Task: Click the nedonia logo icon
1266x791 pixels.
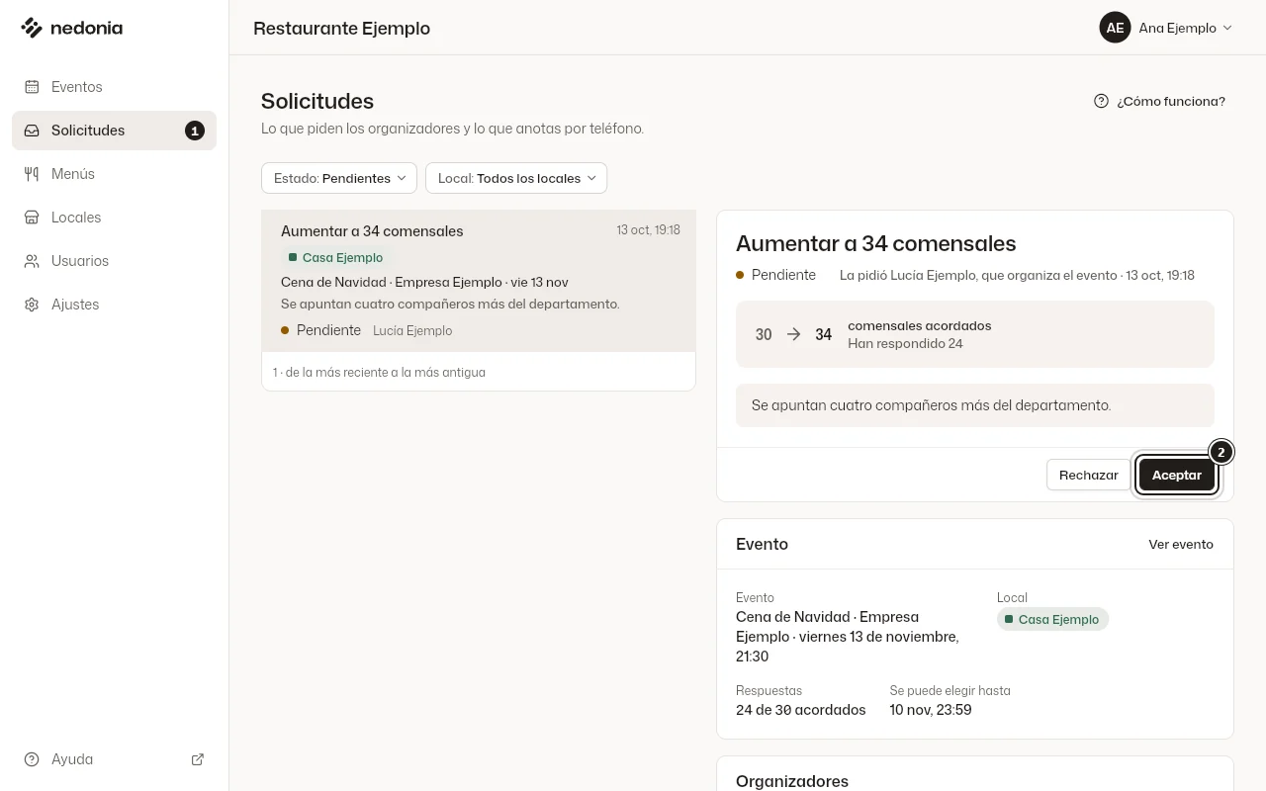Action: click(32, 28)
